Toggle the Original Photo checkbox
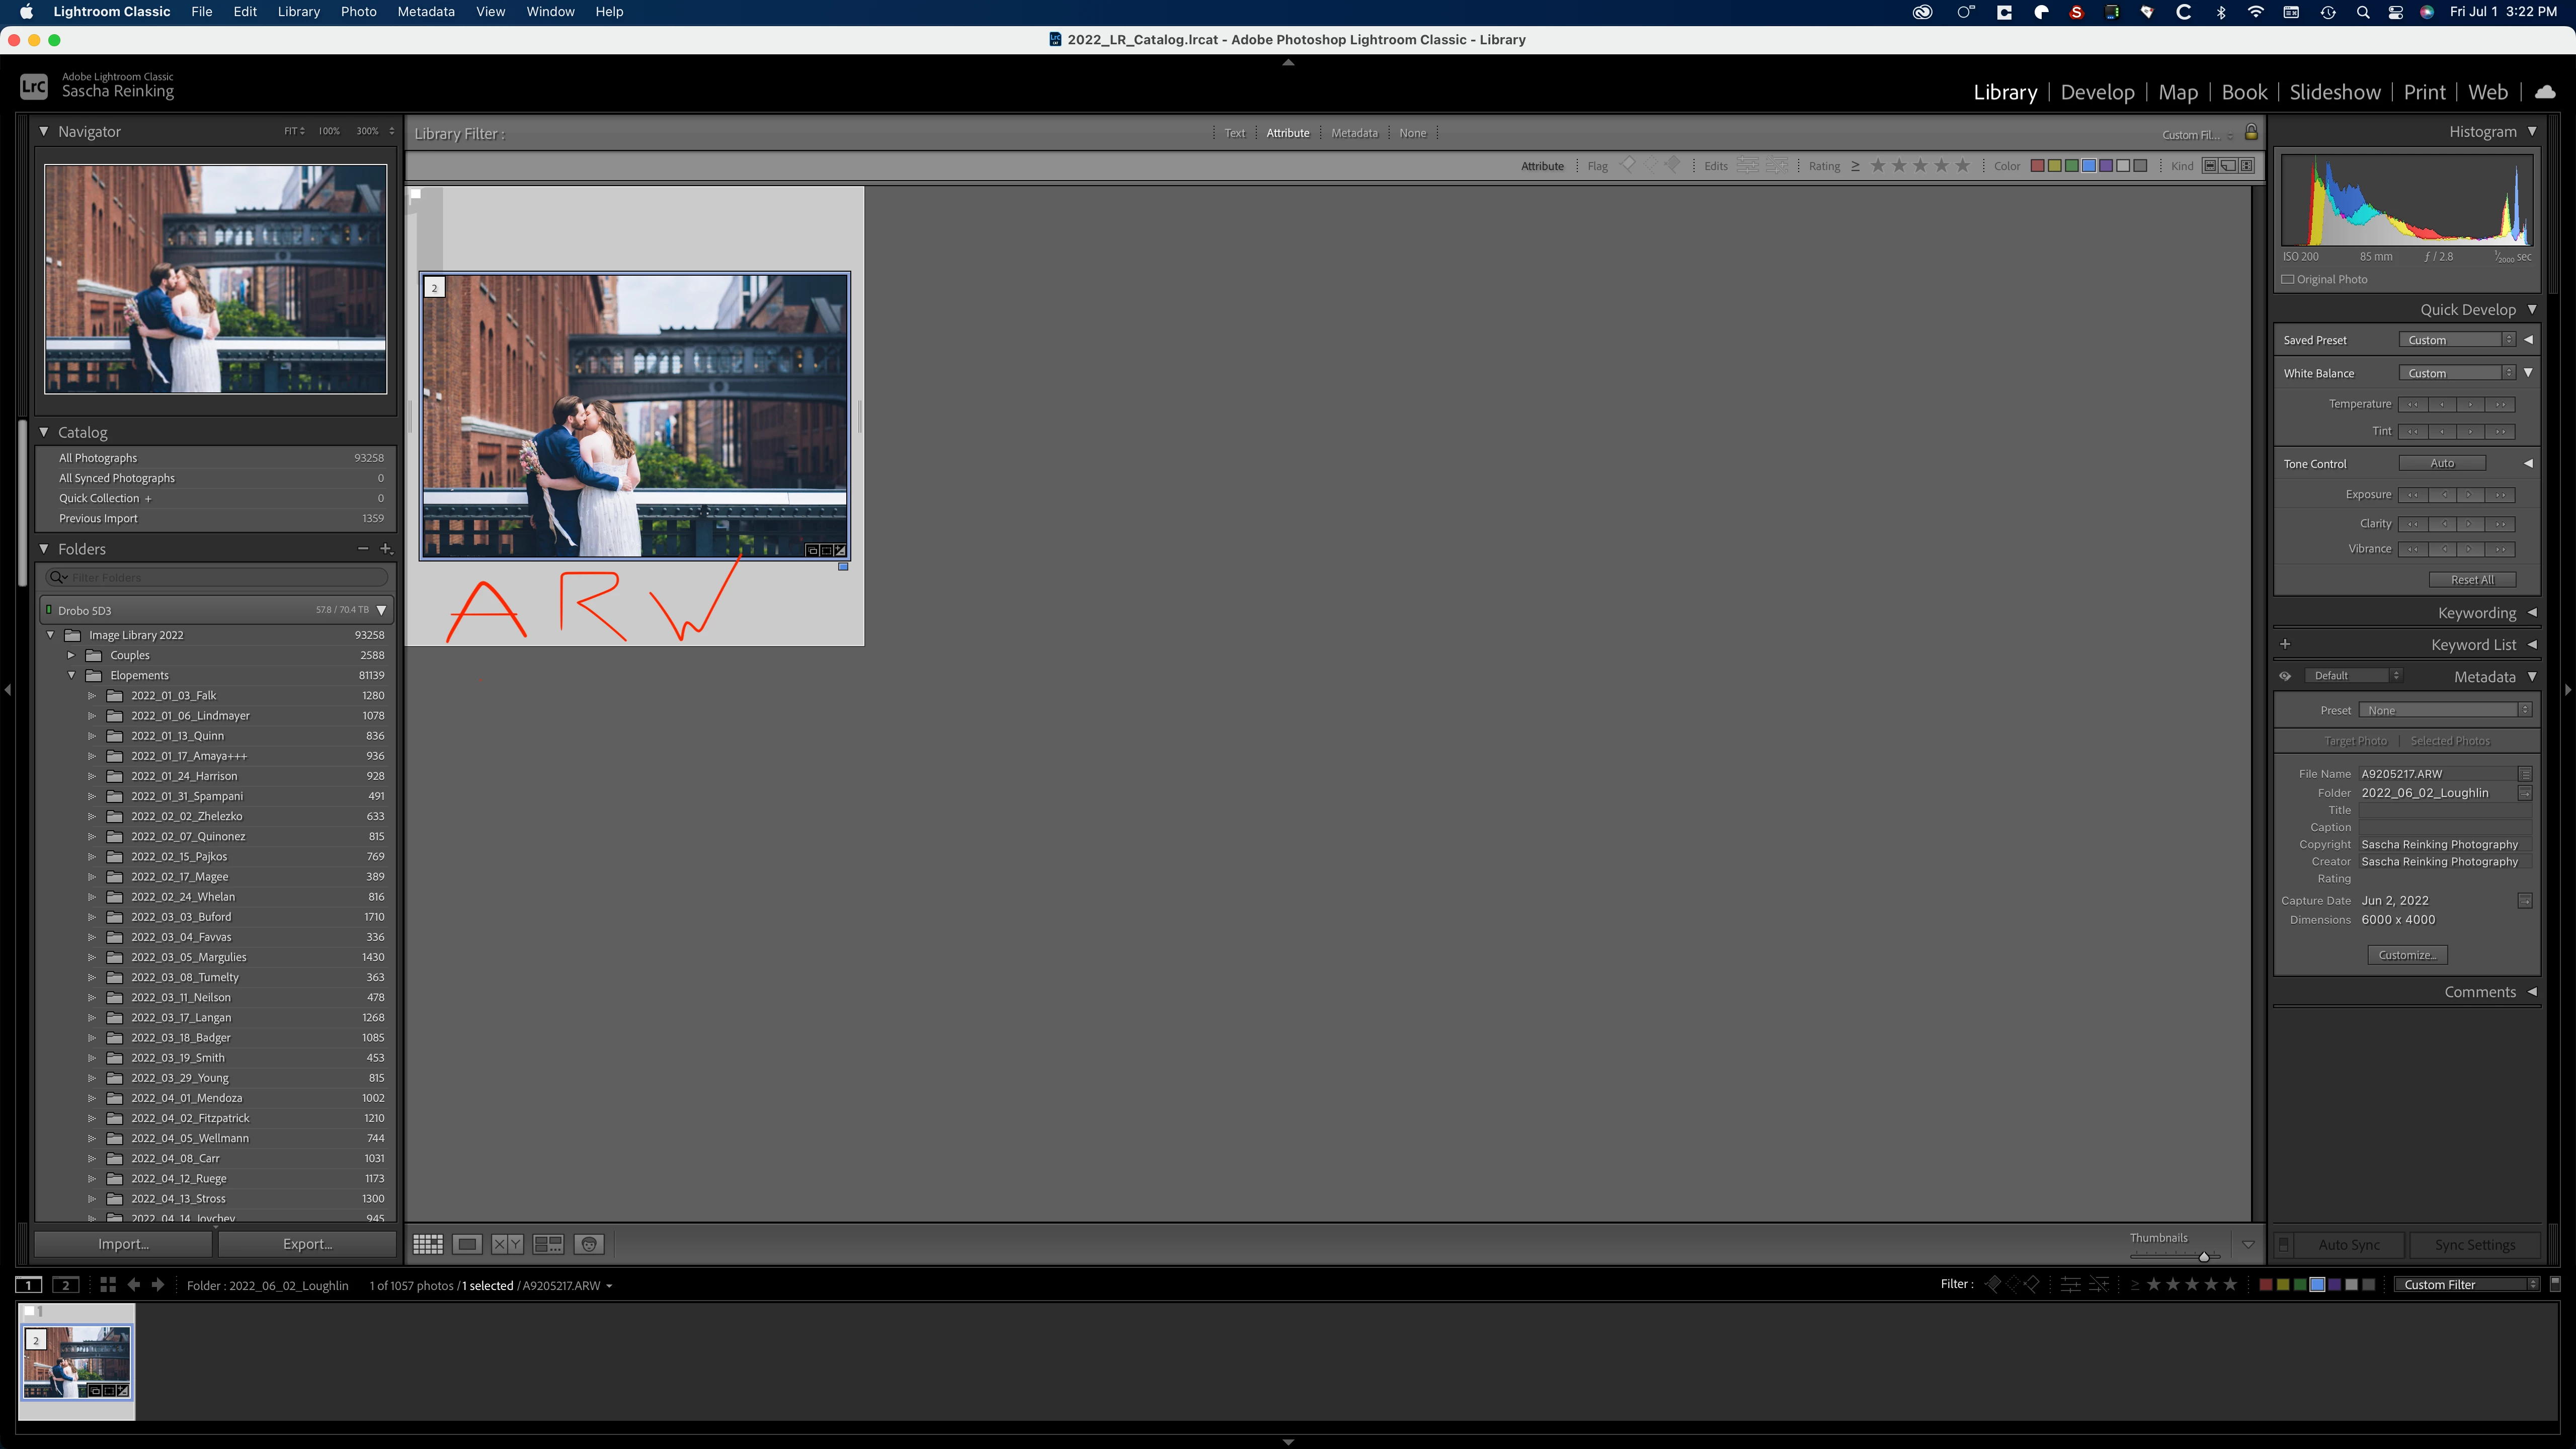The image size is (2576, 1449). (2288, 279)
